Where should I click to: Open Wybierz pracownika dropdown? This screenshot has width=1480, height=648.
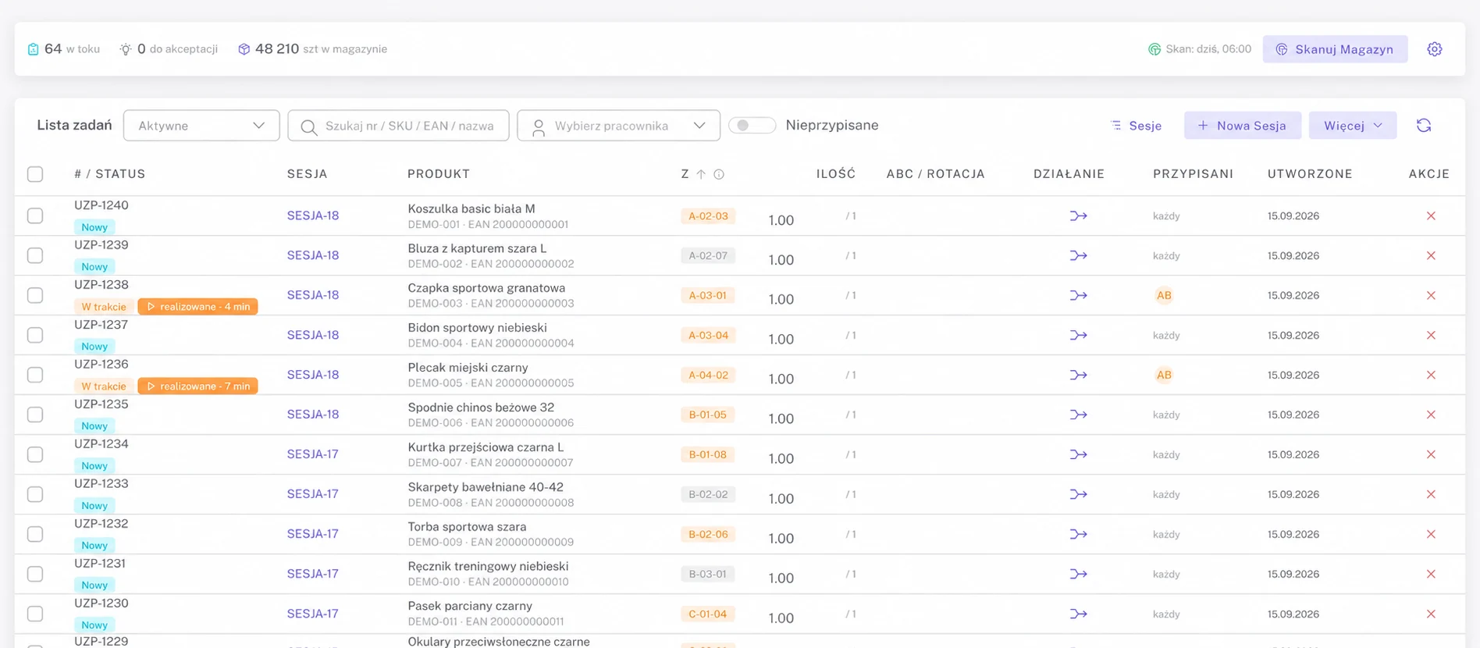click(x=618, y=126)
